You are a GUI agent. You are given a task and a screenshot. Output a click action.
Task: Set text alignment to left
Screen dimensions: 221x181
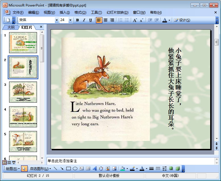99,20
